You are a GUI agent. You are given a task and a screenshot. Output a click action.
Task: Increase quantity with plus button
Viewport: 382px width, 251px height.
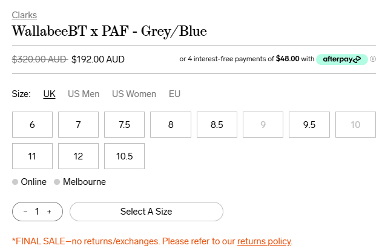coord(49,212)
